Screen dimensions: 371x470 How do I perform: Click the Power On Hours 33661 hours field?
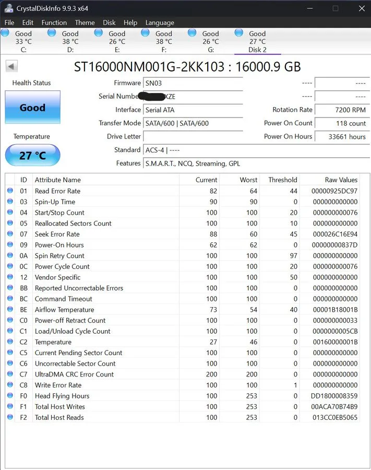342,137
